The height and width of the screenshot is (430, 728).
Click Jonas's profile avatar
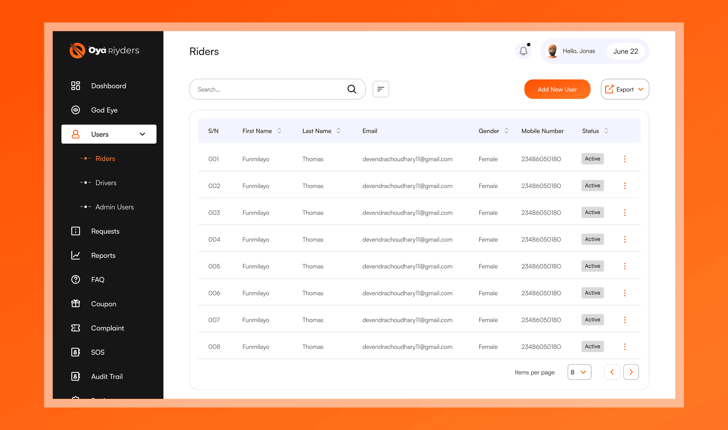pyautogui.click(x=552, y=51)
